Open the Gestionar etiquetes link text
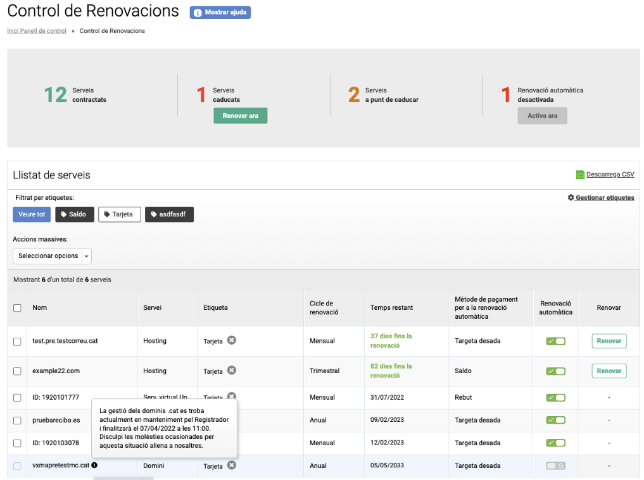The width and height of the screenshot is (644, 480). 605,198
